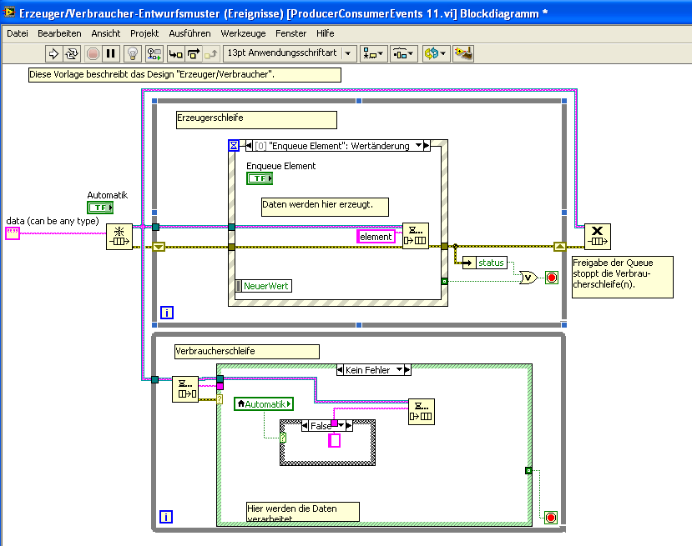Click the element string constant

coord(376,237)
